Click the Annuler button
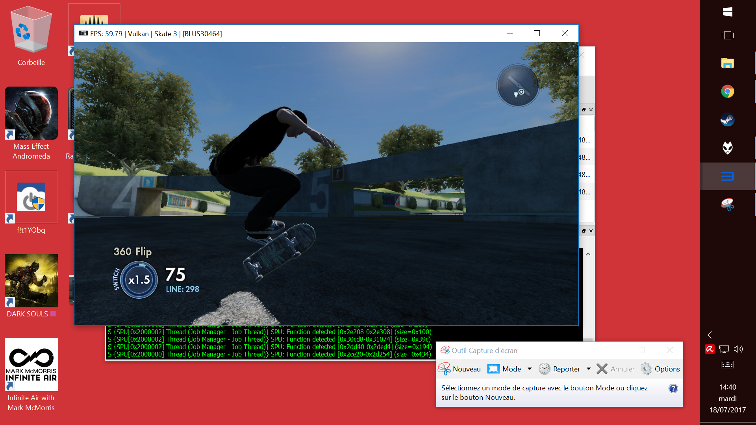Image resolution: width=756 pixels, height=425 pixels. (x=615, y=369)
